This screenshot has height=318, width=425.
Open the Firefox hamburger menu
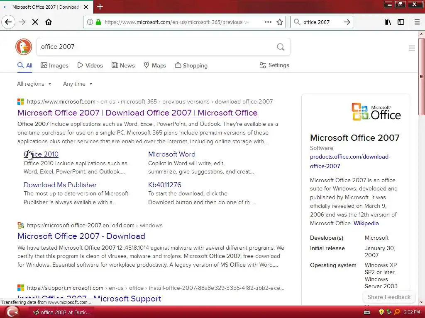click(417, 22)
